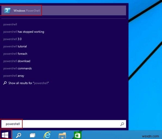Launch Internet Explorer from taskbar
162x139 pixels.
click(47, 135)
